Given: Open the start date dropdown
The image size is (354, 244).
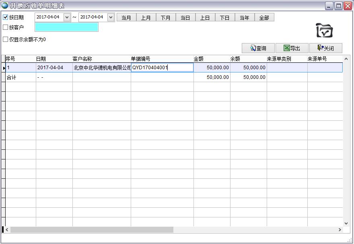Looking at the screenshot, I should pyautogui.click(x=67, y=17).
